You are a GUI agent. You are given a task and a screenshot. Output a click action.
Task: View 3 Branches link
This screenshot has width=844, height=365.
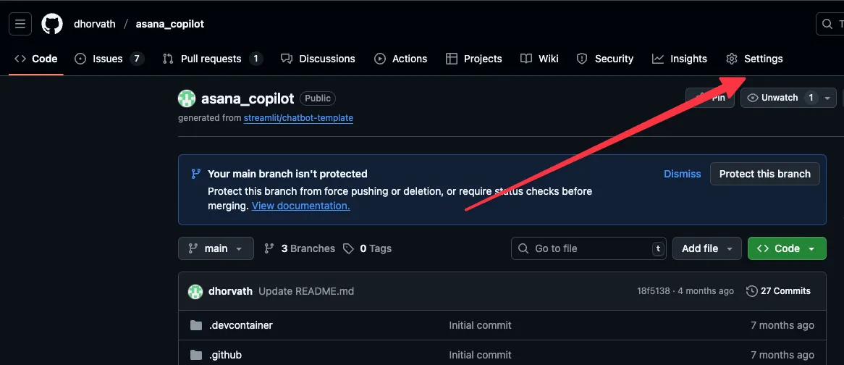300,248
